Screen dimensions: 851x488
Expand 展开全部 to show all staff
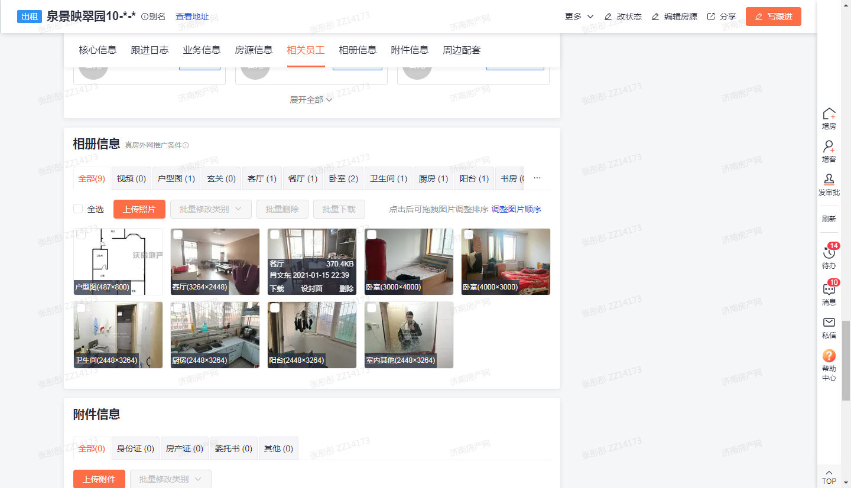(x=311, y=100)
